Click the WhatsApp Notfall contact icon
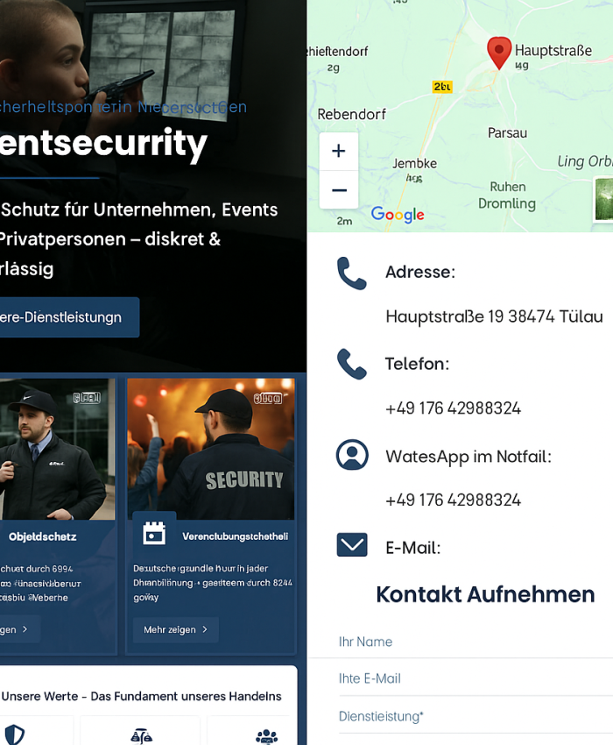The width and height of the screenshot is (613, 745). point(352,455)
